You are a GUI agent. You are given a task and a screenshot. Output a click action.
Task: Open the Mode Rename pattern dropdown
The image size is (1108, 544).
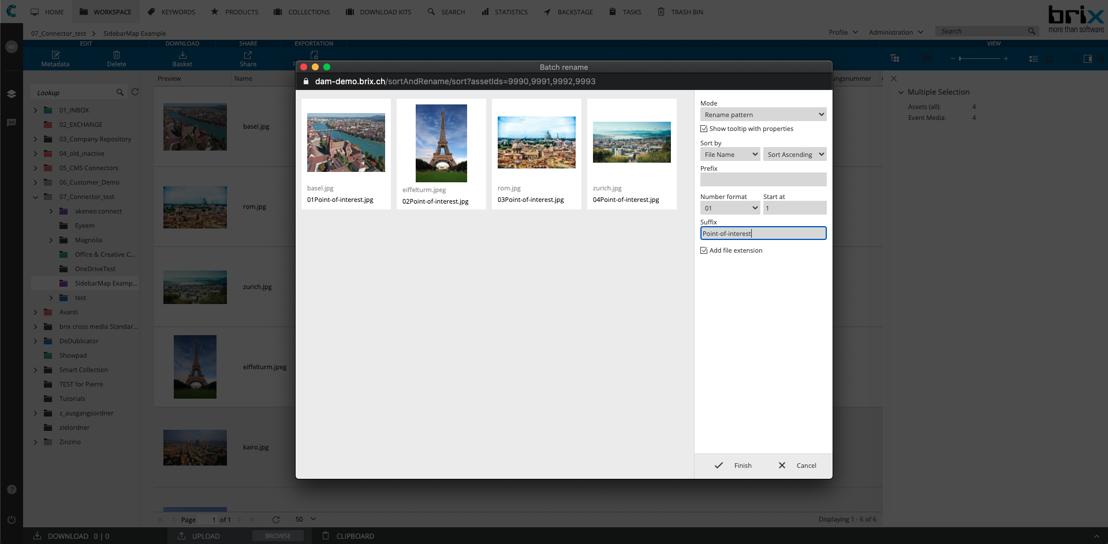point(763,115)
